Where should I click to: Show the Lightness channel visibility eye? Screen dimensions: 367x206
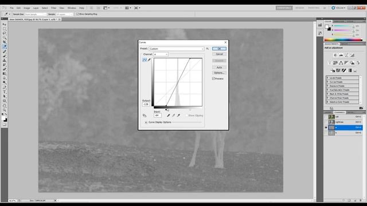[326, 122]
